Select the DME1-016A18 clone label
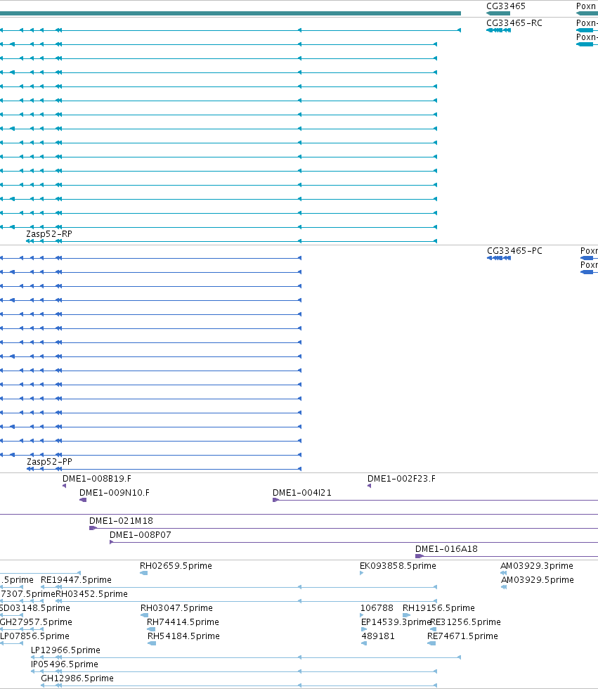Viewport: 598px width, 689px height. (x=446, y=549)
